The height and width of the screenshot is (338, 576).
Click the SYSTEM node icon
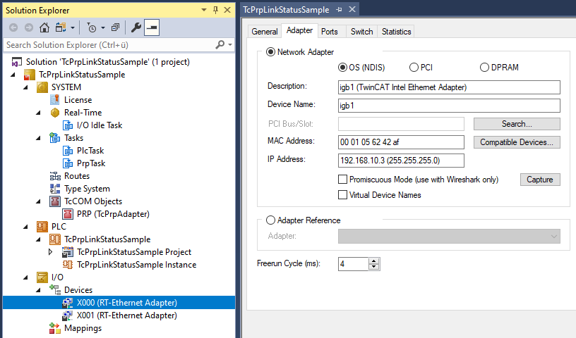tap(42, 87)
